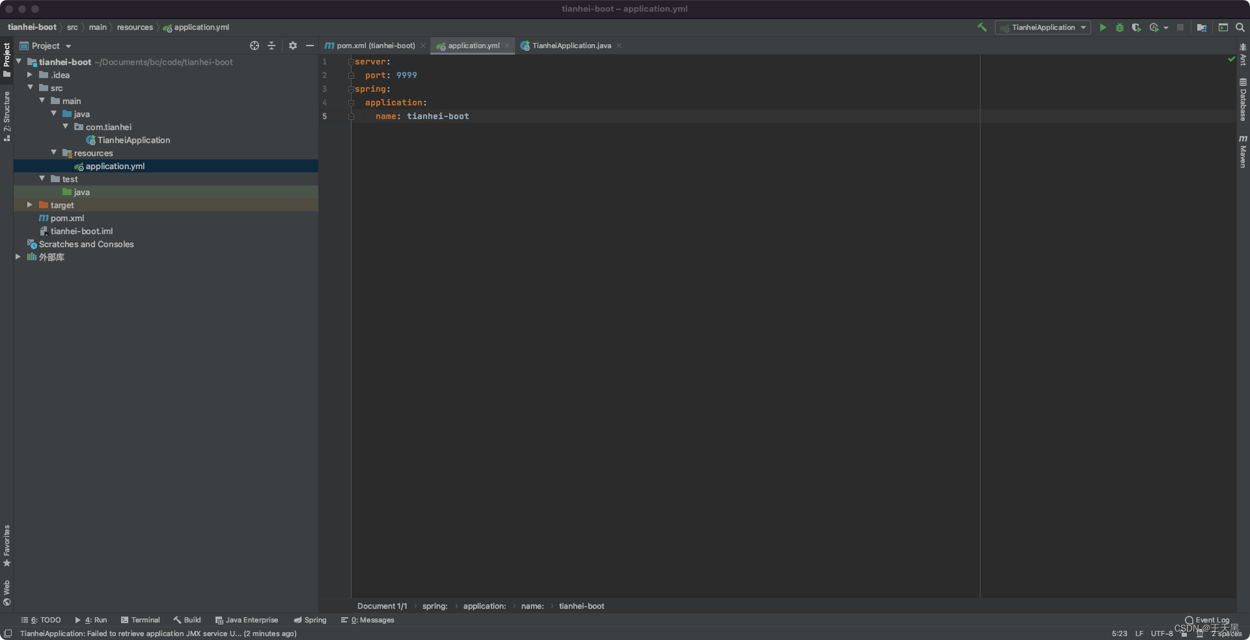This screenshot has width=1250, height=640.
Task: Collapse the tianhei-boot root node
Action: click(x=19, y=62)
